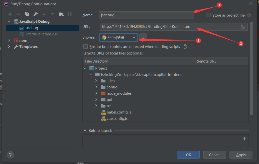This screenshot has width=259, height=164.
Task: Open the Browser dropdown showing 360浏览器
Action: pos(119,38)
